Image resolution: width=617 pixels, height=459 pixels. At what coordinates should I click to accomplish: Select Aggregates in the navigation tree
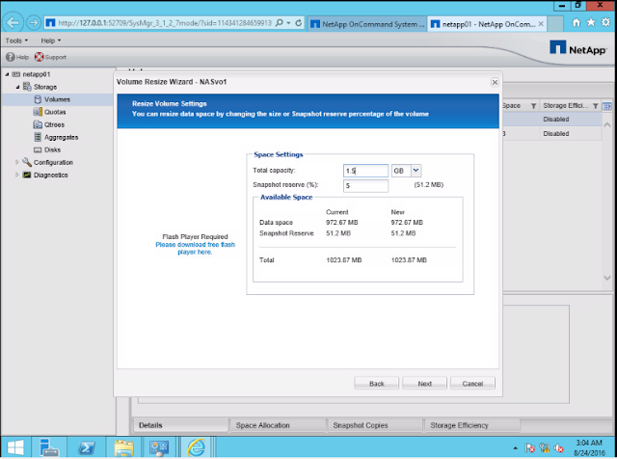point(61,137)
